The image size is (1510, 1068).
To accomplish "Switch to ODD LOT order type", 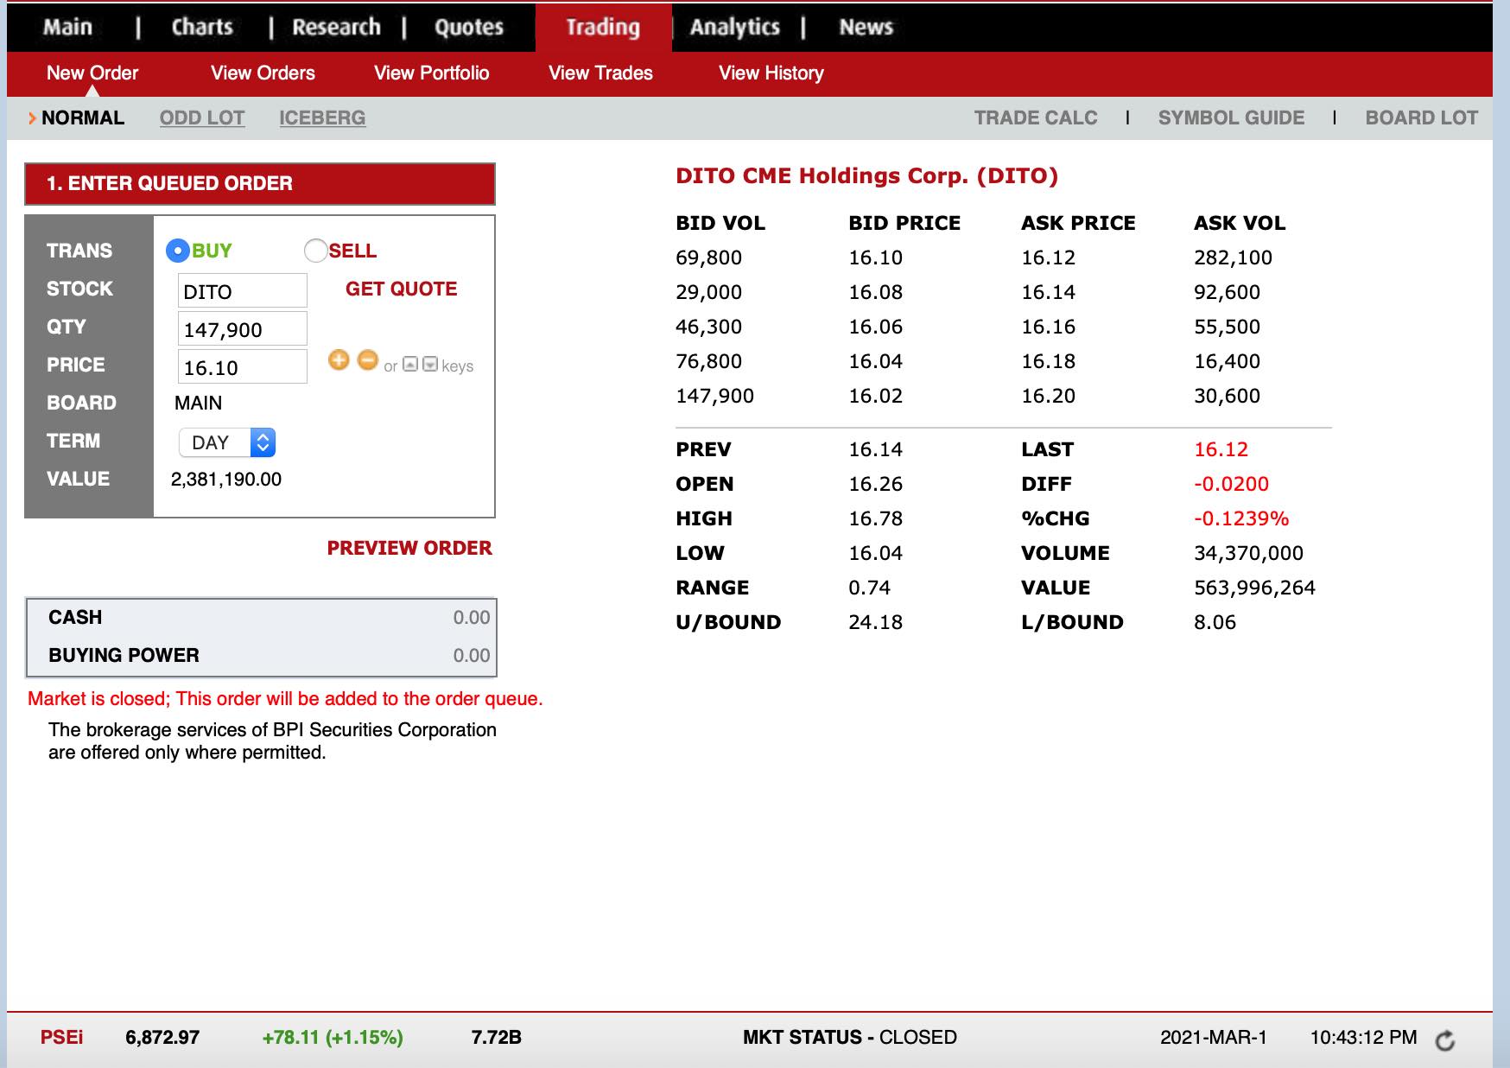I will (202, 118).
